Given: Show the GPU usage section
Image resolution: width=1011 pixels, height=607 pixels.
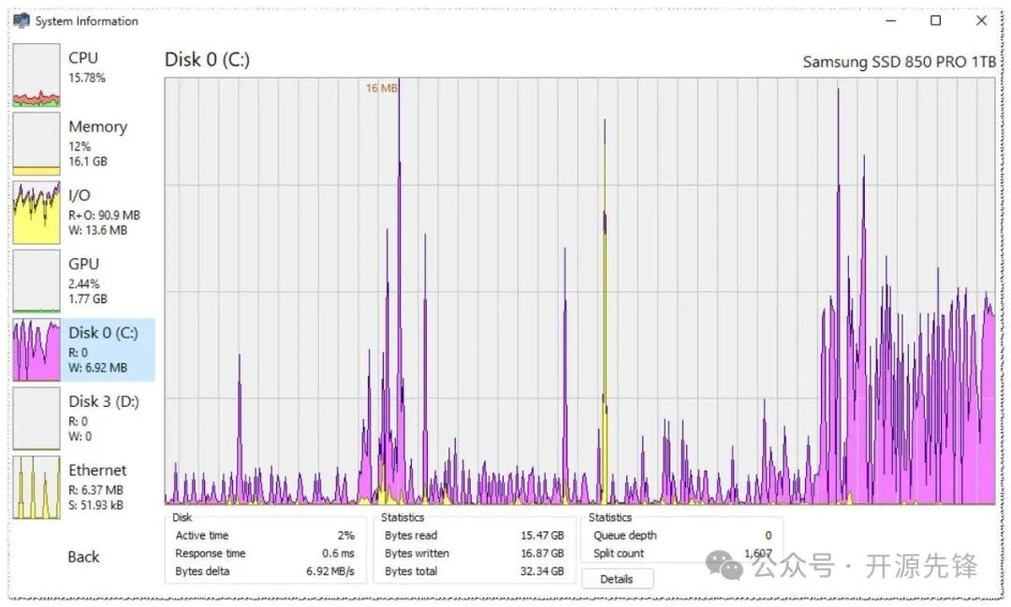Looking at the screenshot, I should coord(82,281).
